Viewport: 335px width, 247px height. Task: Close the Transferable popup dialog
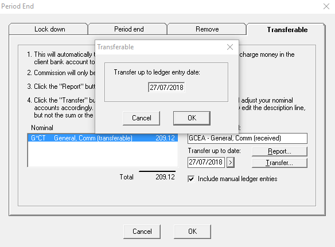tap(230, 47)
